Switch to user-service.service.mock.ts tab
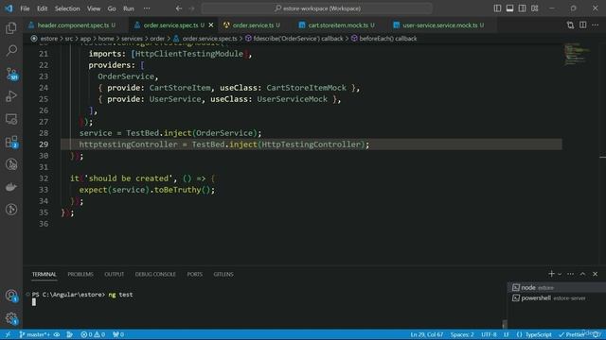This screenshot has width=606, height=340. [439, 25]
